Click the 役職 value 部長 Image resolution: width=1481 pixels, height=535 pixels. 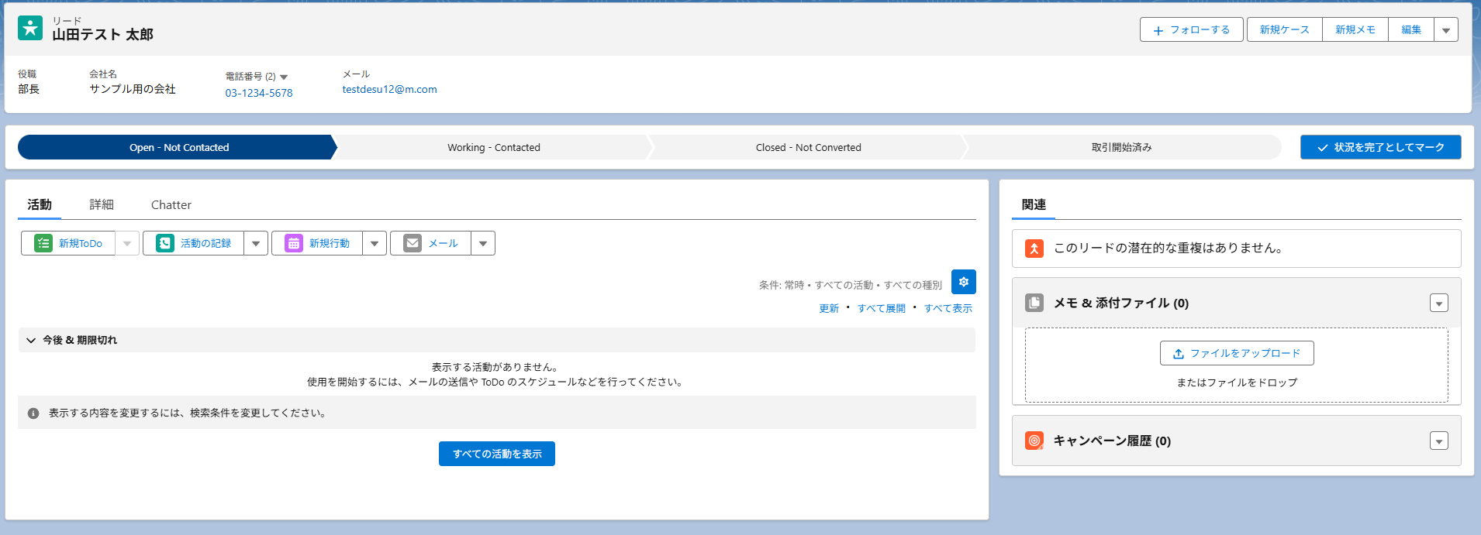(29, 89)
